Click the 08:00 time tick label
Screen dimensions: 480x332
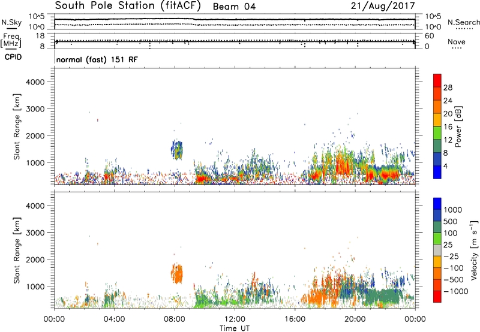pyautogui.click(x=175, y=319)
